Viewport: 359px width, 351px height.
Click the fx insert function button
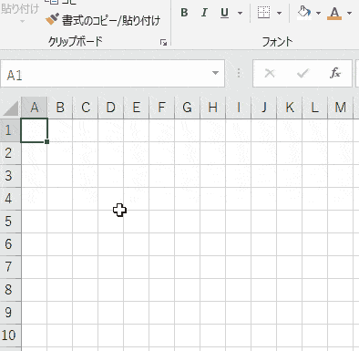coord(335,73)
